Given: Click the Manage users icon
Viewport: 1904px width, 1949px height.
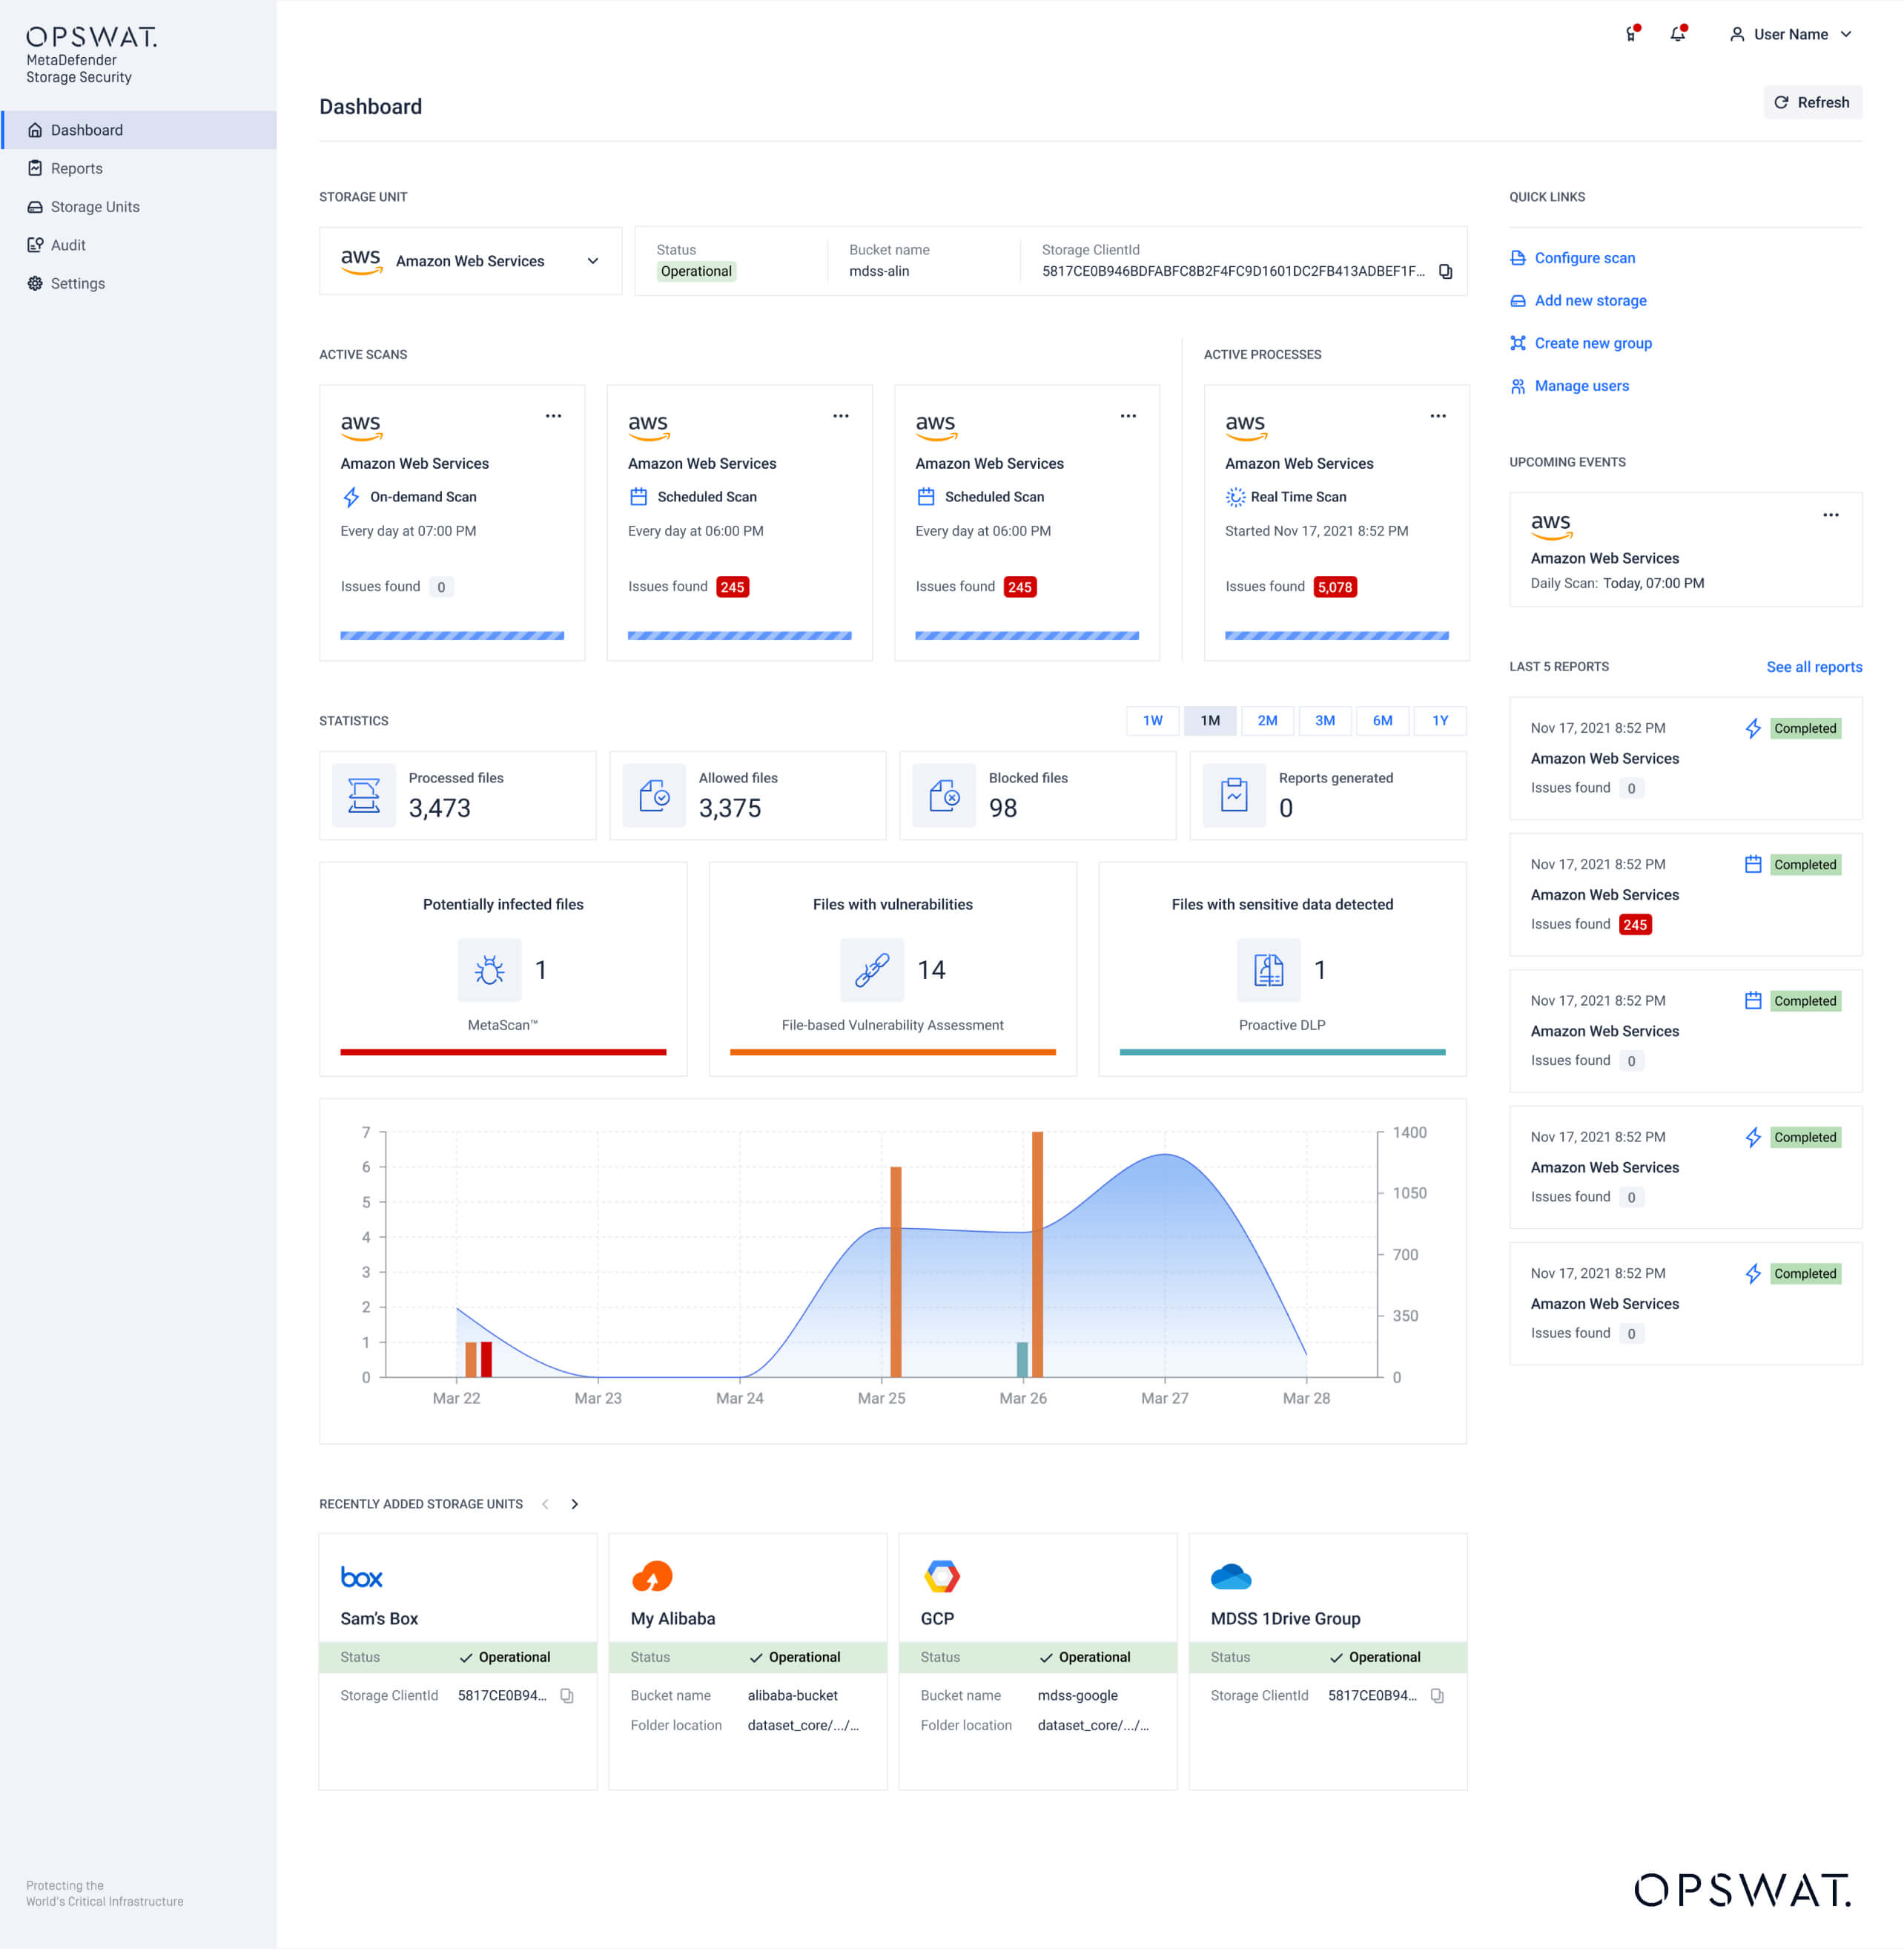Looking at the screenshot, I should 1517,385.
